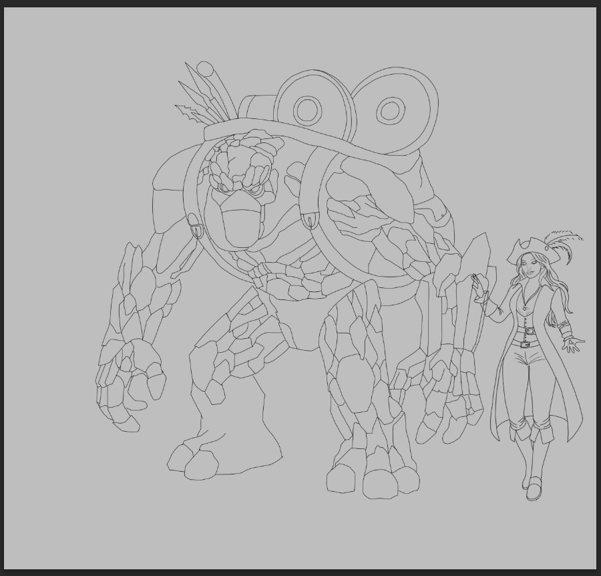Click the pirate's outstretched open hand
The width and height of the screenshot is (601, 576).
point(572,345)
